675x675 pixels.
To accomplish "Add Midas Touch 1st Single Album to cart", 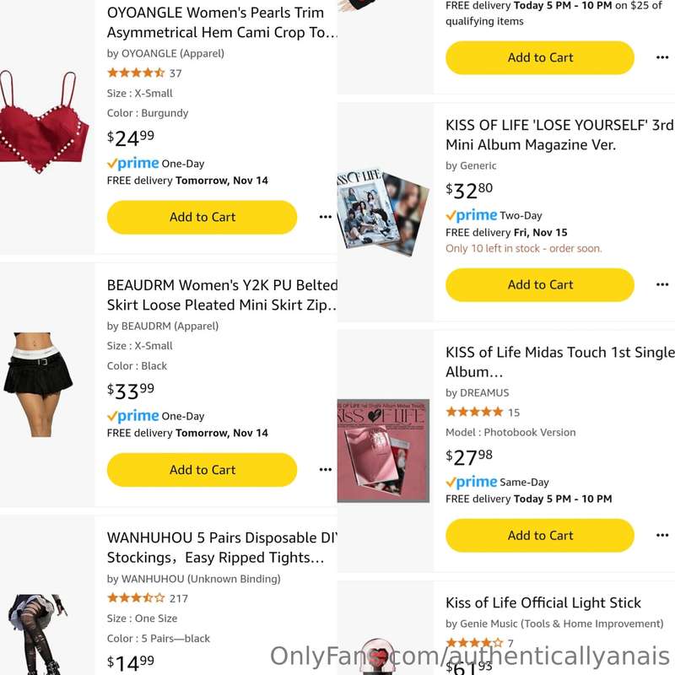I will [x=540, y=536].
